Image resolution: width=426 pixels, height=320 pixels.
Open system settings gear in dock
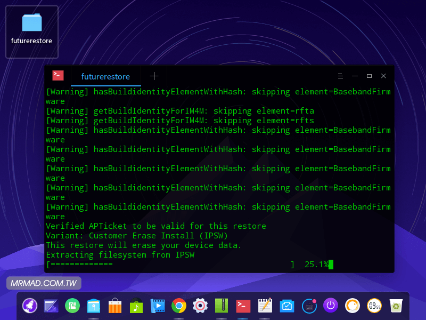point(200,306)
